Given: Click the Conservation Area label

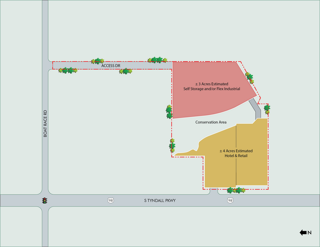Looking at the screenshot, I should coord(211,122).
